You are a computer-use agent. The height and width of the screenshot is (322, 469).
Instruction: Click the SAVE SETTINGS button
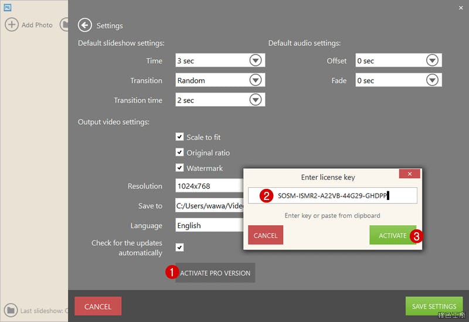(434, 306)
